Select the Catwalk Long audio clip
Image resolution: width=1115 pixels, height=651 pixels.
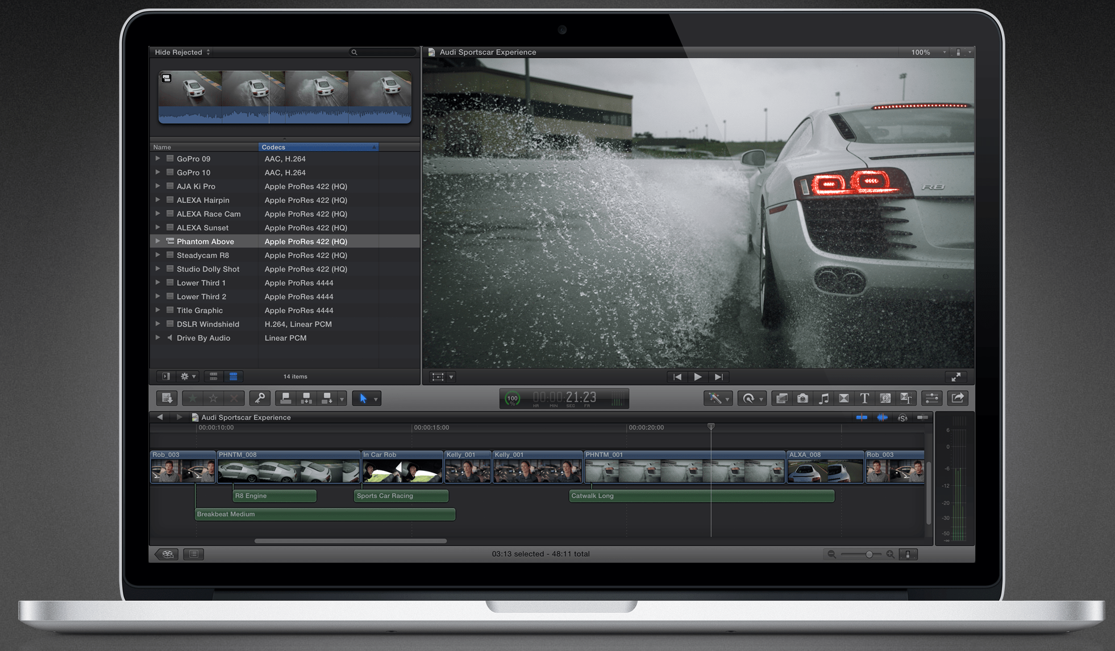click(x=702, y=496)
